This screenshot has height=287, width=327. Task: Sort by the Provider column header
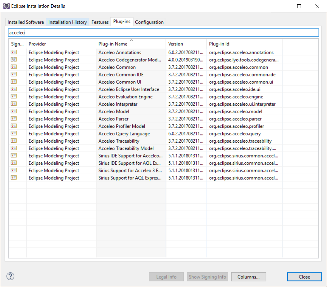61,44
